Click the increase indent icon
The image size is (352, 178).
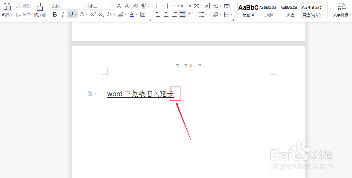[x=189, y=6]
